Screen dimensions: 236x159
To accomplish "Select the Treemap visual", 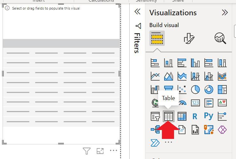I will (x=222, y=90).
